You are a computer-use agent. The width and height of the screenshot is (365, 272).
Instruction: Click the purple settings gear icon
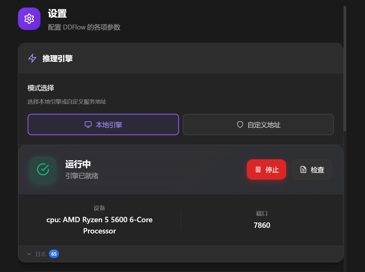pos(29,19)
